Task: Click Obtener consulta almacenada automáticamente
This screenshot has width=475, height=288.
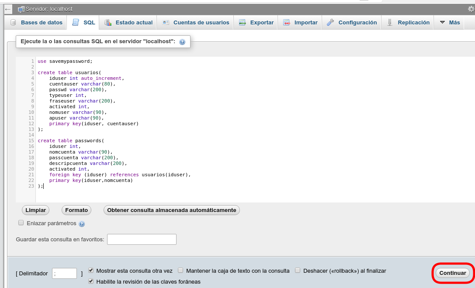Action: click(171, 210)
